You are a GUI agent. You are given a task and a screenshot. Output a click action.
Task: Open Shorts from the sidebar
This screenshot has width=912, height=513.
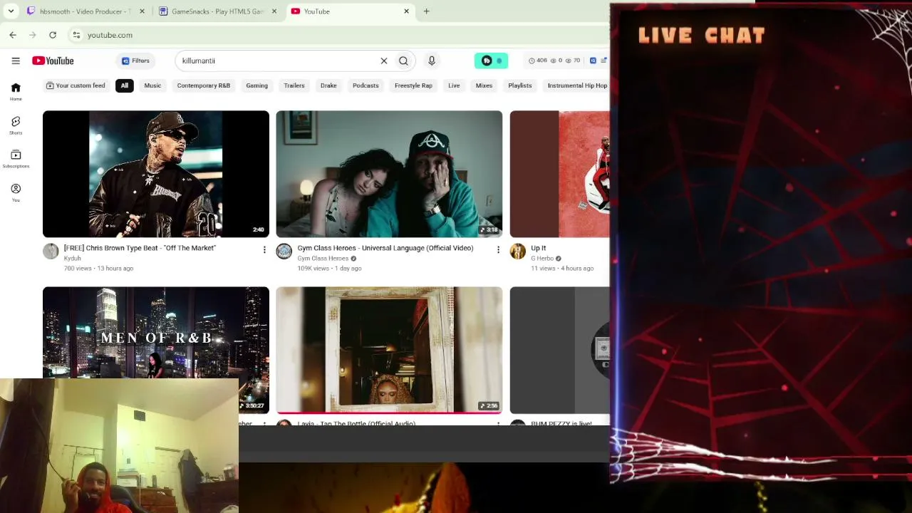[x=16, y=125]
